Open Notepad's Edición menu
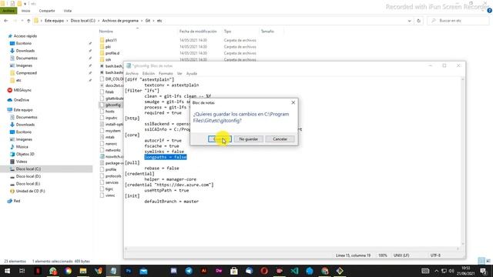This screenshot has width=493, height=277. pyautogui.click(x=149, y=74)
